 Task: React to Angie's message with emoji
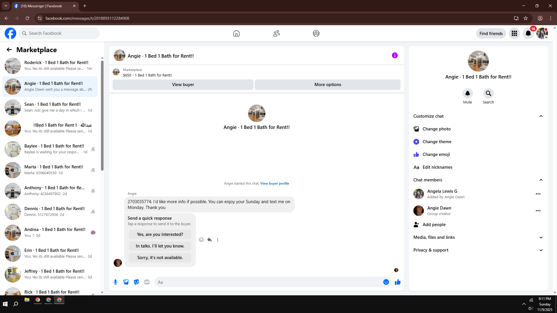click(x=201, y=240)
